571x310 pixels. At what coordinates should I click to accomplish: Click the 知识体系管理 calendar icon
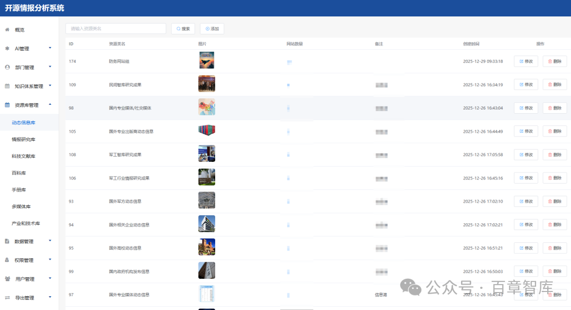pos(7,86)
